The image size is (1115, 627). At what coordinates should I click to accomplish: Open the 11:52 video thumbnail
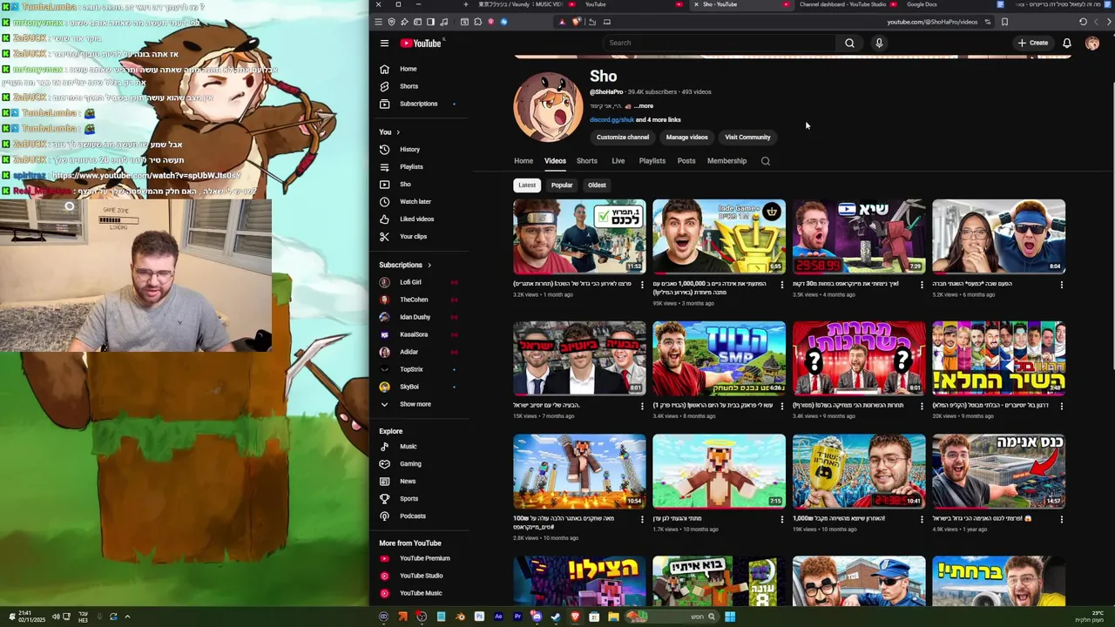[x=579, y=237]
